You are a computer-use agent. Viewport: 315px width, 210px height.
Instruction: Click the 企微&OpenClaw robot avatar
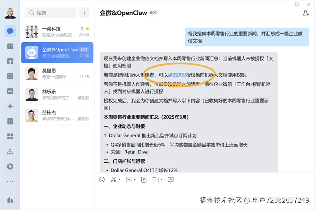[x=32, y=53]
